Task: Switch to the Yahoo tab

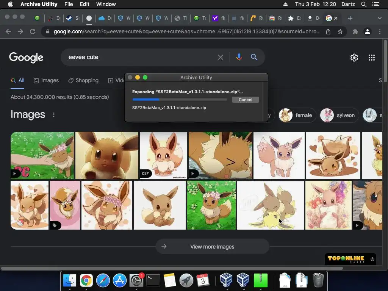Action: 219,18
